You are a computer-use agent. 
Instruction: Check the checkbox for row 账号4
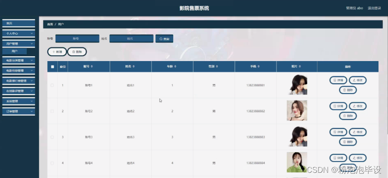tap(52, 163)
